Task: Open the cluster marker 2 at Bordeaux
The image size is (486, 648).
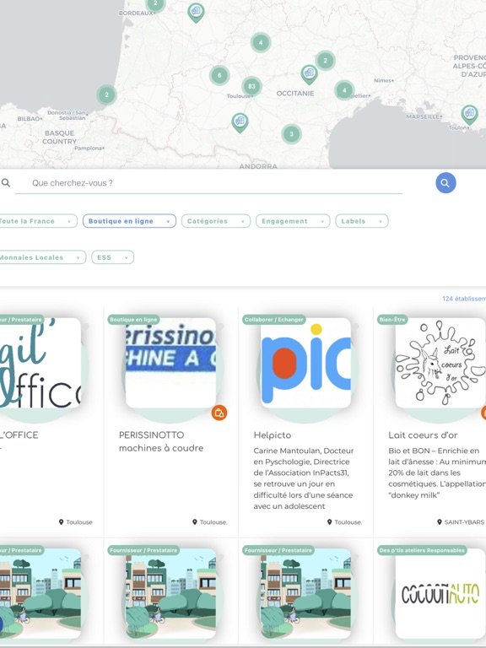Action: [x=155, y=5]
